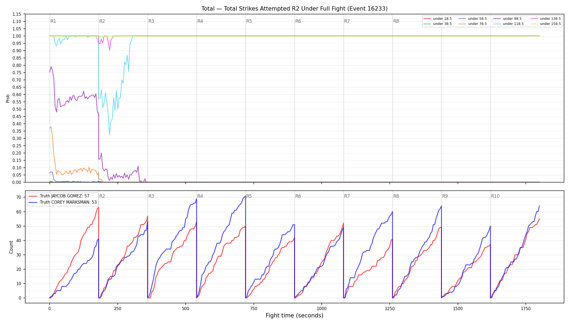570x325 pixels.
Task: Click the R7 round marker in probability chart
Action: (x=347, y=21)
